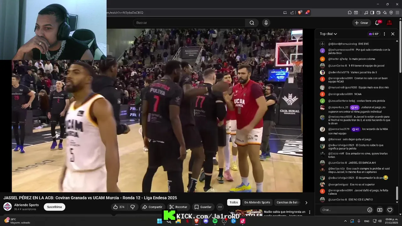This screenshot has height=226, width=402.
Task: Click the Chat message input field
Action: click(343, 210)
